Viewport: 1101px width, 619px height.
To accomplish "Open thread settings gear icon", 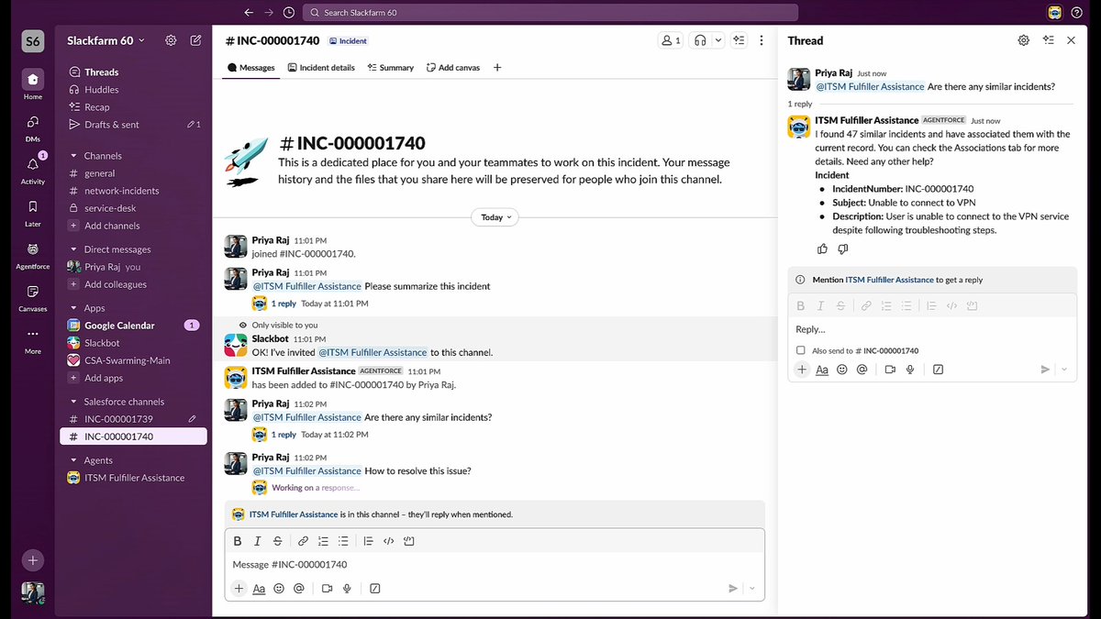I will [1024, 40].
